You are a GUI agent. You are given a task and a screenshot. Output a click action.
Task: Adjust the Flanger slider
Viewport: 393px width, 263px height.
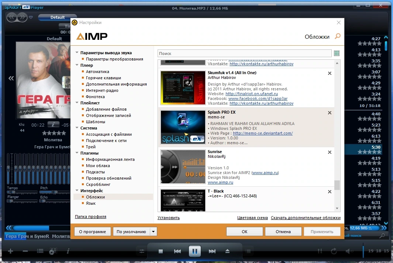[22, 201]
